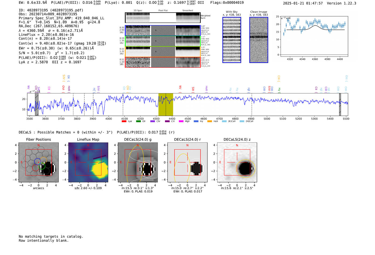Click the dashed marker line near 4900Å

(x=252, y=104)
